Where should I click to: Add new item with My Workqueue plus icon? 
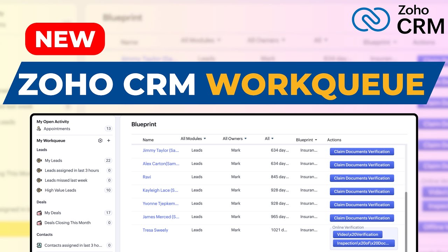108,141
